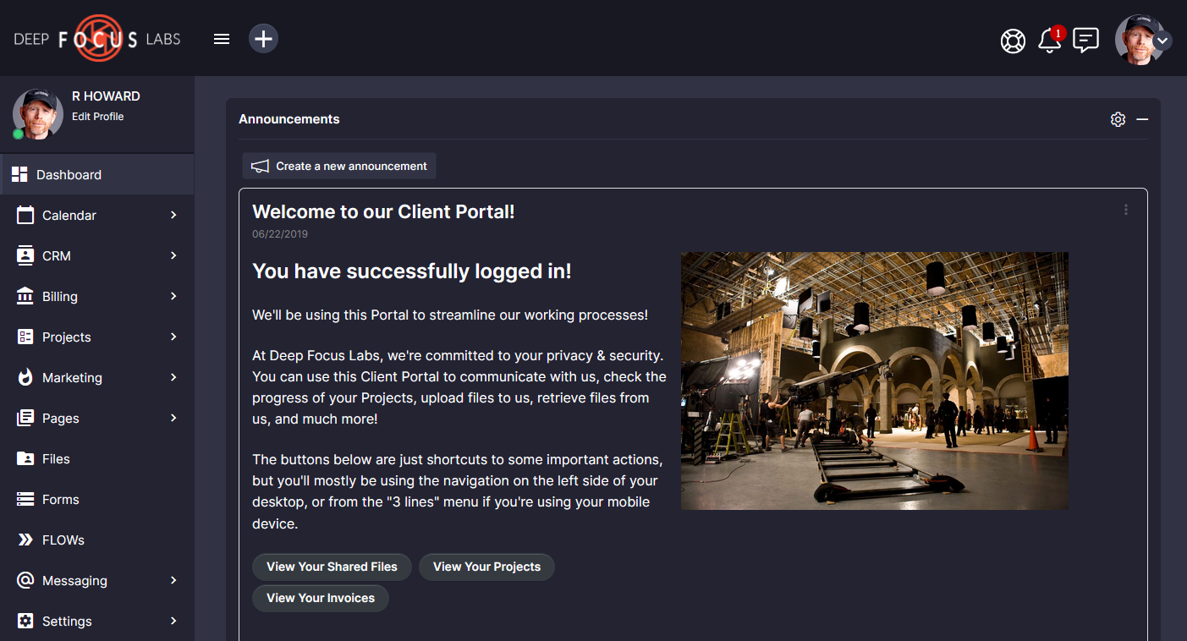The width and height of the screenshot is (1187, 641).
Task: Expand the CRM submenu chevron
Action: (x=173, y=255)
